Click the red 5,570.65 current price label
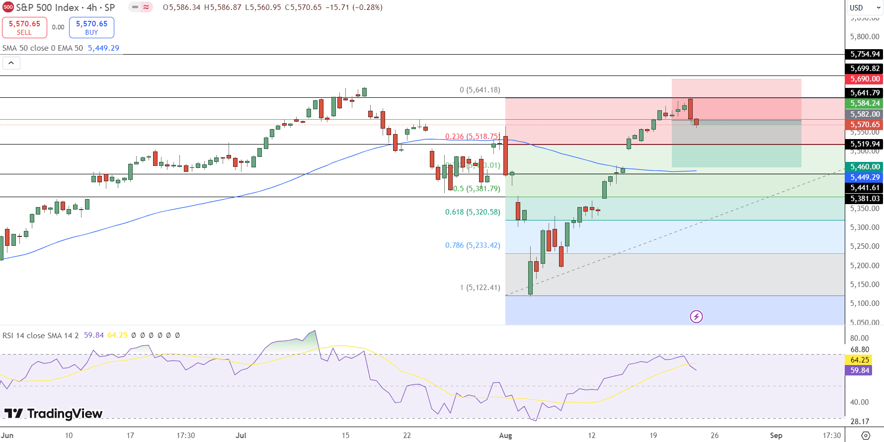The height and width of the screenshot is (442, 884). (864, 125)
